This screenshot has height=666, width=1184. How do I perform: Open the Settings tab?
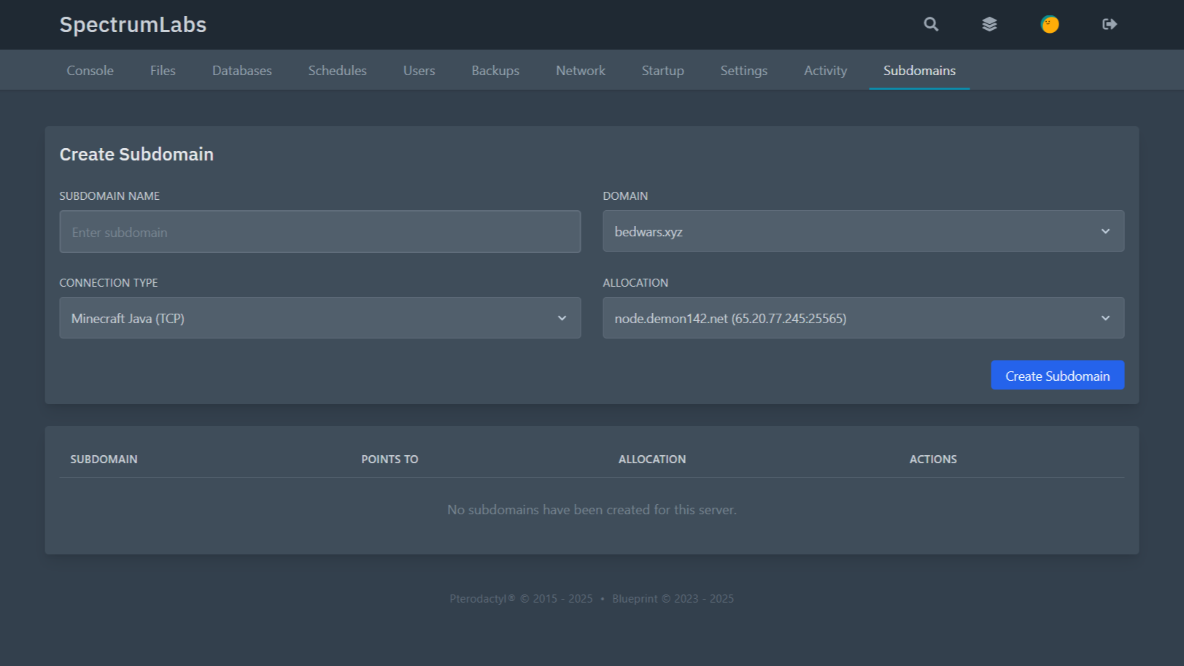(x=743, y=71)
